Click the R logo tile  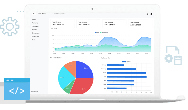click(x=34, y=13)
